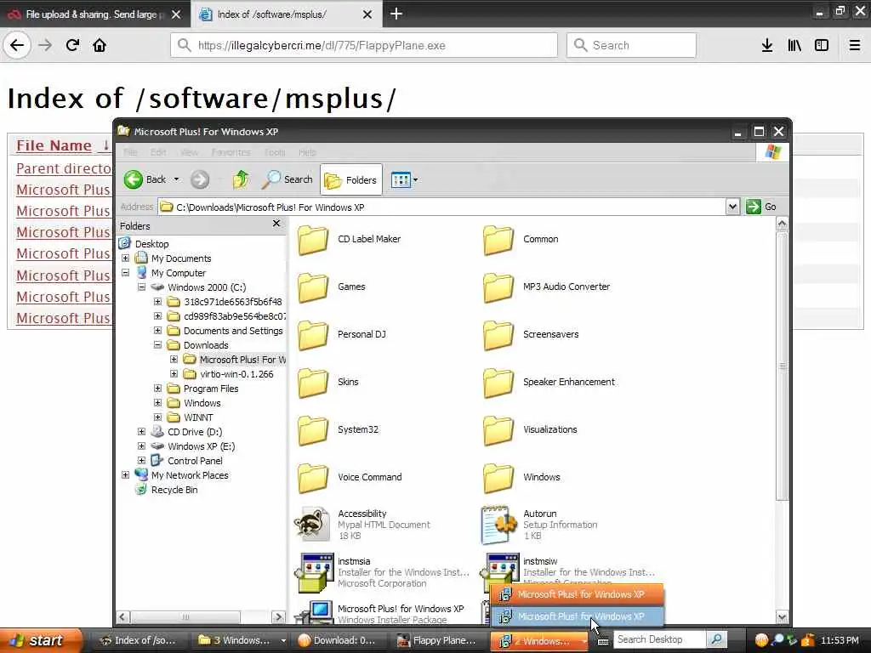Expand CD Drive (D:) tree node
This screenshot has height=653, width=871.
(x=142, y=431)
